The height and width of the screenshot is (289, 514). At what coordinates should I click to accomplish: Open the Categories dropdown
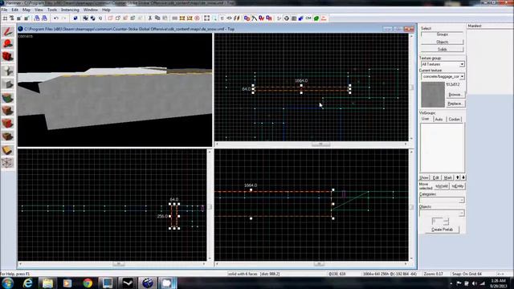pyautogui.click(x=442, y=200)
